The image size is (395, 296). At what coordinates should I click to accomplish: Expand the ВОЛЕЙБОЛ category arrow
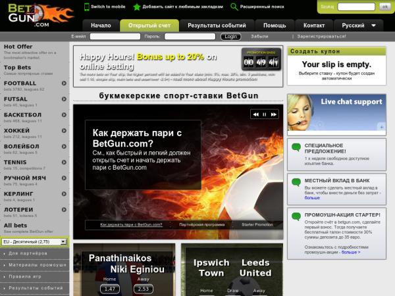pos(64,146)
